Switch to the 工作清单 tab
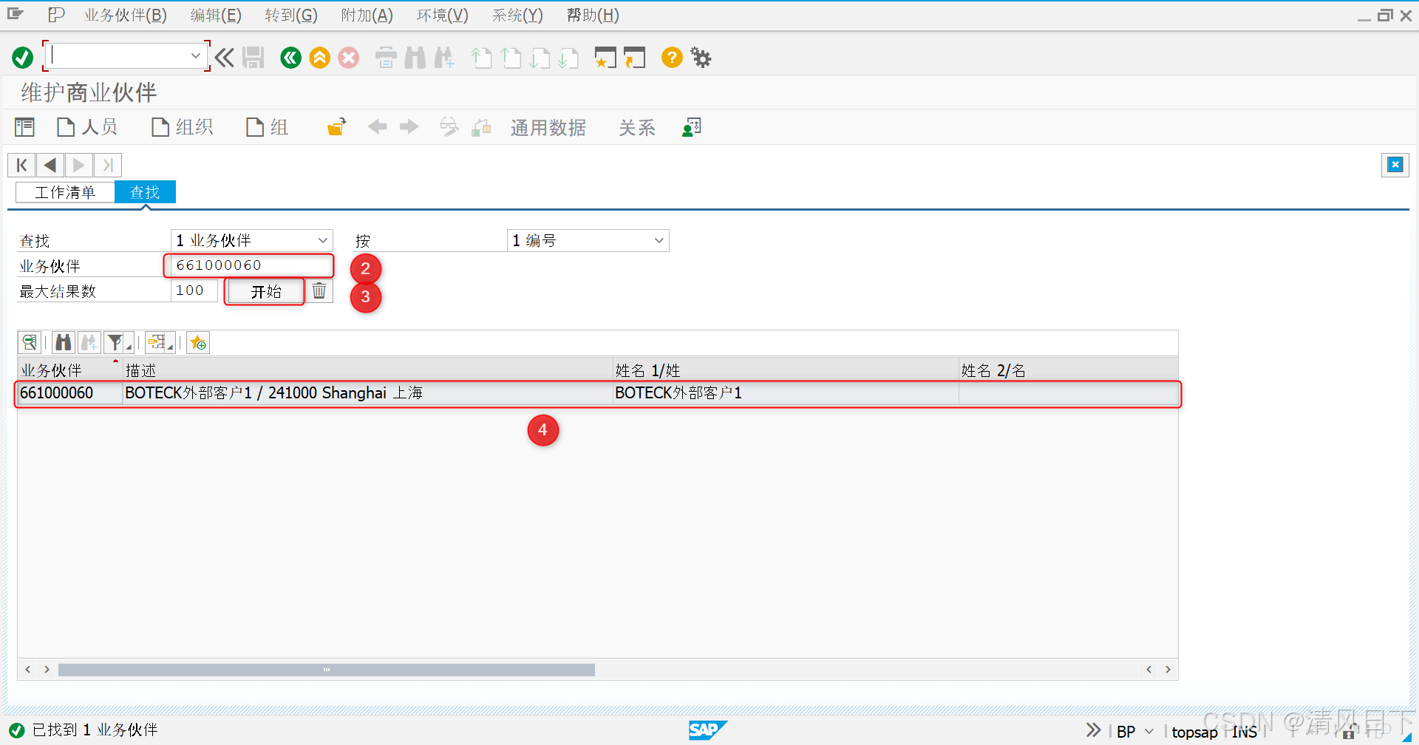Viewport: 1419px width, 745px height. [x=64, y=192]
